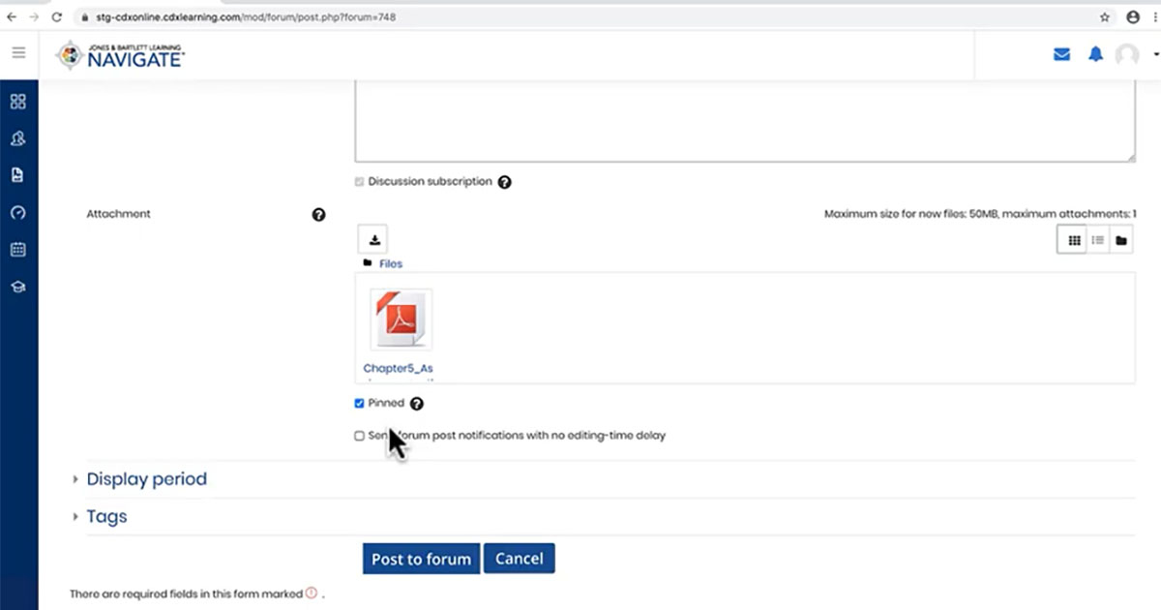Screen dimensions: 1161x610
Task: Uncheck the Pinned checkbox
Action: 360,404
